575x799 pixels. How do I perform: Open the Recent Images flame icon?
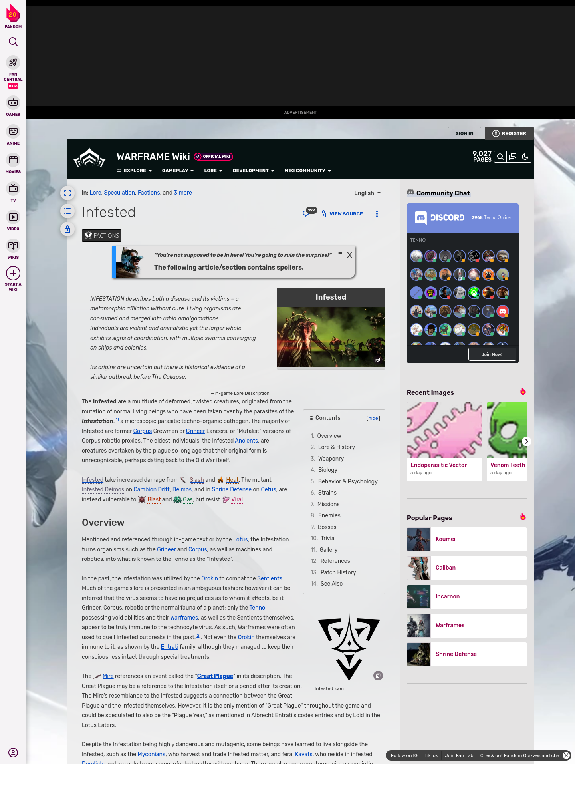523,392
